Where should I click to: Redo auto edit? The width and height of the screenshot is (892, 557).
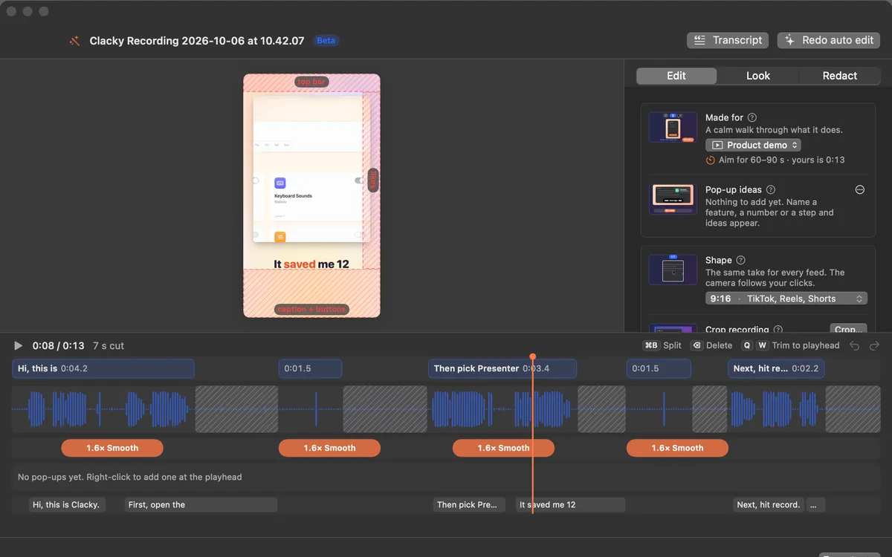click(829, 40)
